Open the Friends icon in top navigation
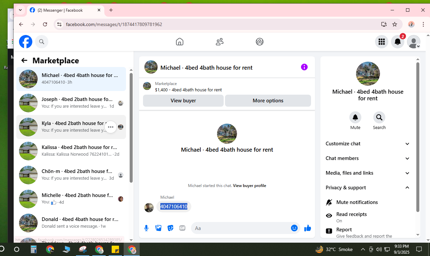Image resolution: width=430 pixels, height=256 pixels. tap(220, 42)
